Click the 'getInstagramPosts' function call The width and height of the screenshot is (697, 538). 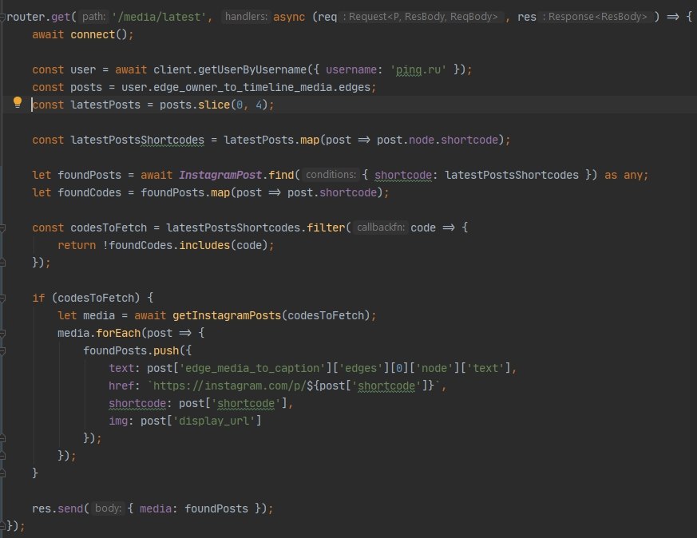[x=227, y=316]
